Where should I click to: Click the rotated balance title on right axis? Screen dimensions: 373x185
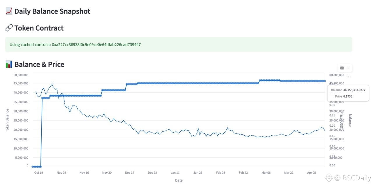click(x=350, y=120)
